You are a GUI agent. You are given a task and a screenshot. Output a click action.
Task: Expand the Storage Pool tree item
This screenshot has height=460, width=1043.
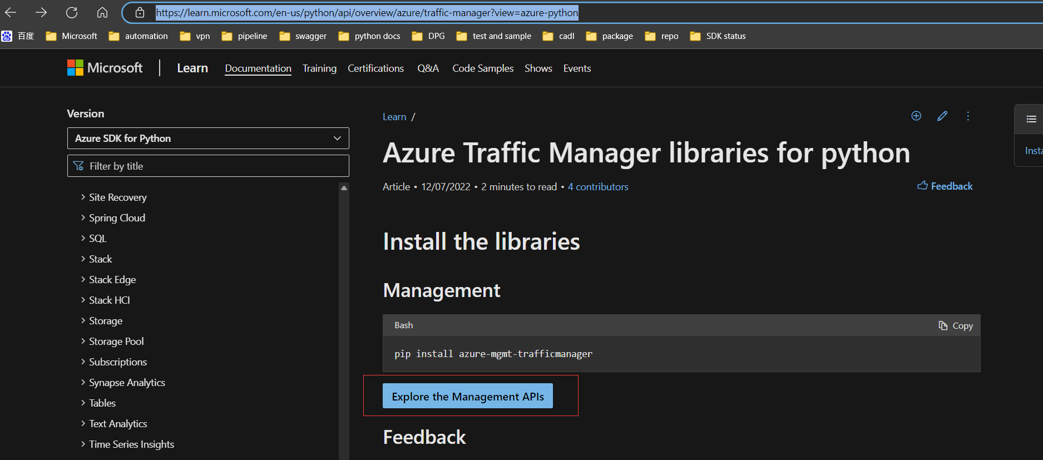click(116, 342)
